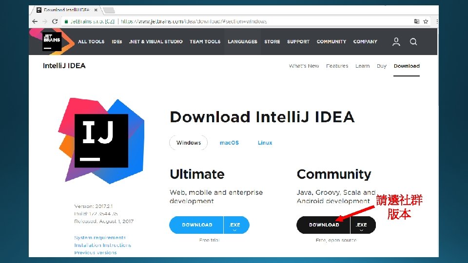Open the Buy page tab
Image resolution: width=468 pixels, height=263 pixels.
(x=381, y=66)
